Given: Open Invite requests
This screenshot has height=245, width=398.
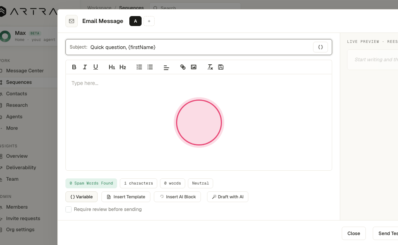Looking at the screenshot, I should (x=23, y=218).
